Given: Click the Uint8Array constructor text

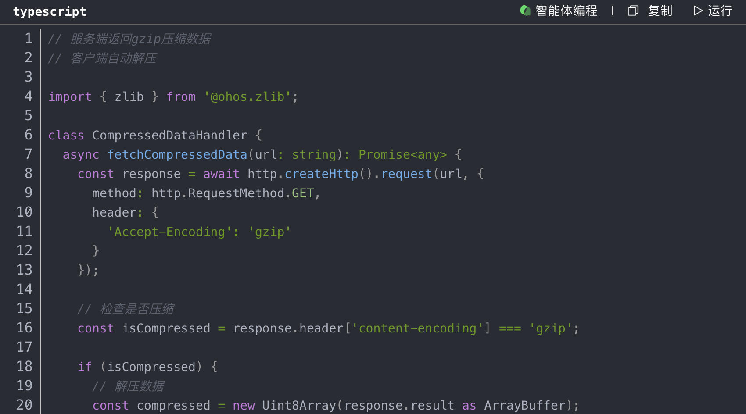Looking at the screenshot, I should click(299, 405).
